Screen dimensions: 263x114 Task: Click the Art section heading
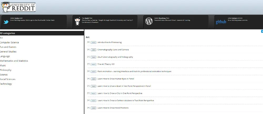(88, 37)
